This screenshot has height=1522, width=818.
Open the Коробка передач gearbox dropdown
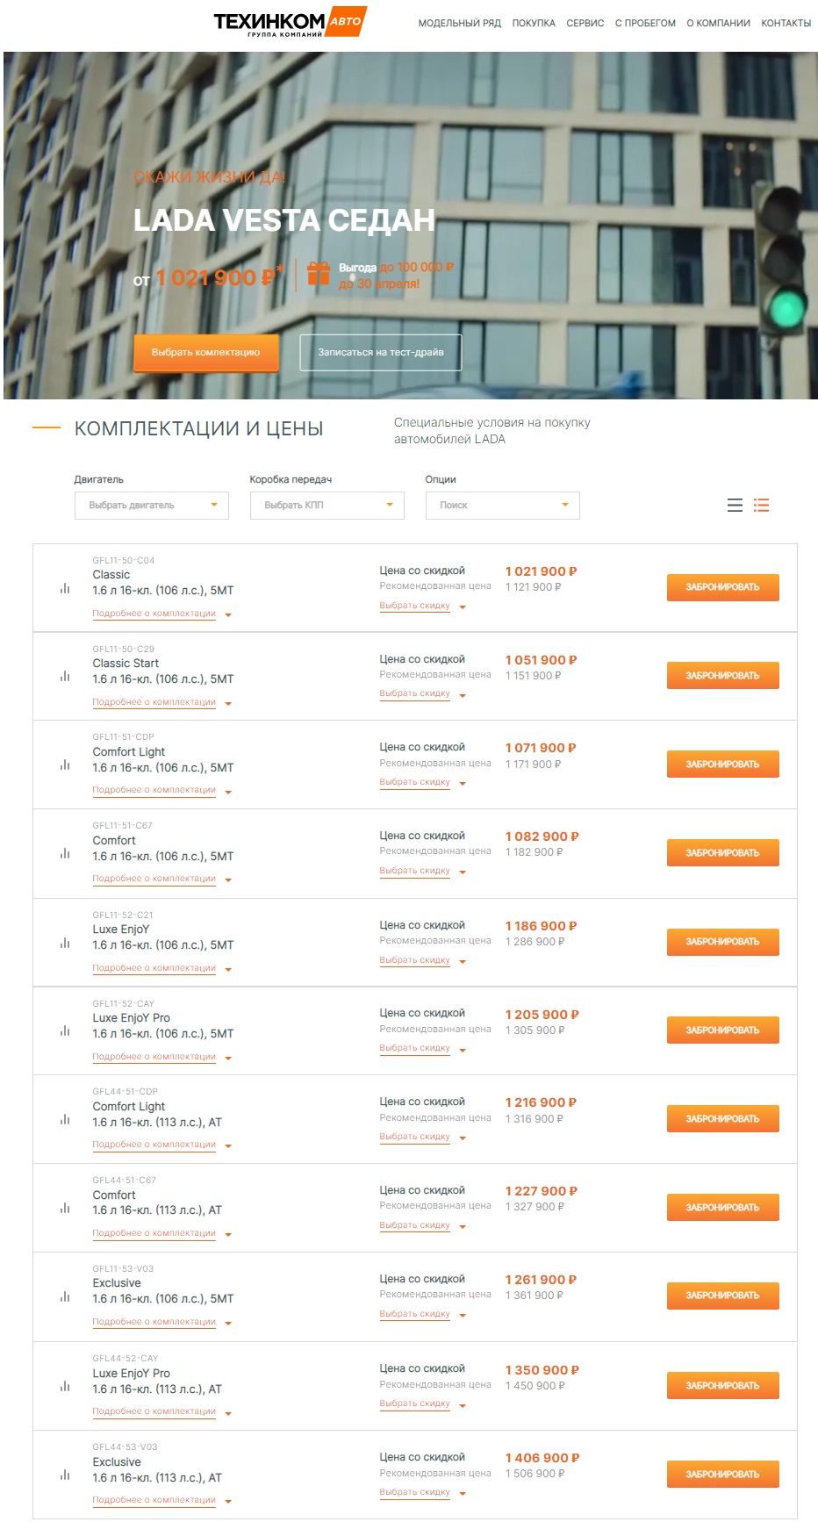click(x=327, y=506)
